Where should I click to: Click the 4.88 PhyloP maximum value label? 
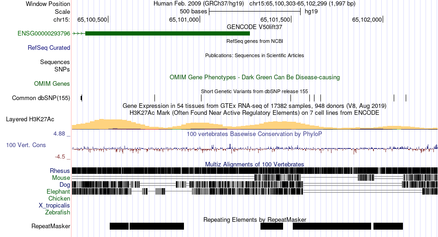59,134
